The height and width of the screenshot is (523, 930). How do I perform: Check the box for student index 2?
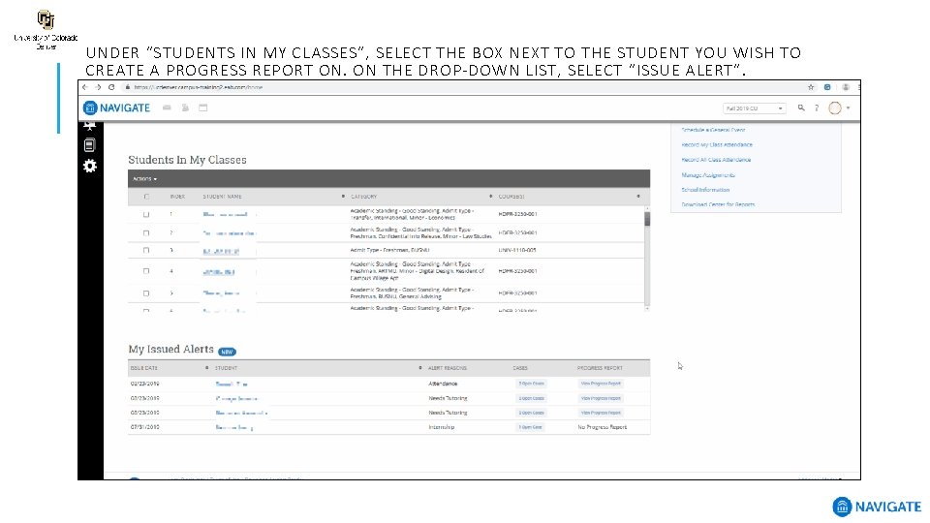pos(146,233)
